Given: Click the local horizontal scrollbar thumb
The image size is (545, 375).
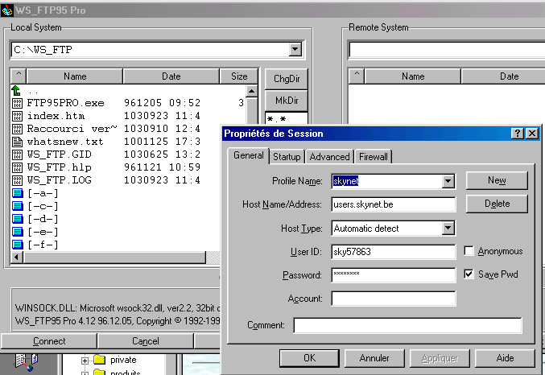Looking at the screenshot, I should click(114, 258).
